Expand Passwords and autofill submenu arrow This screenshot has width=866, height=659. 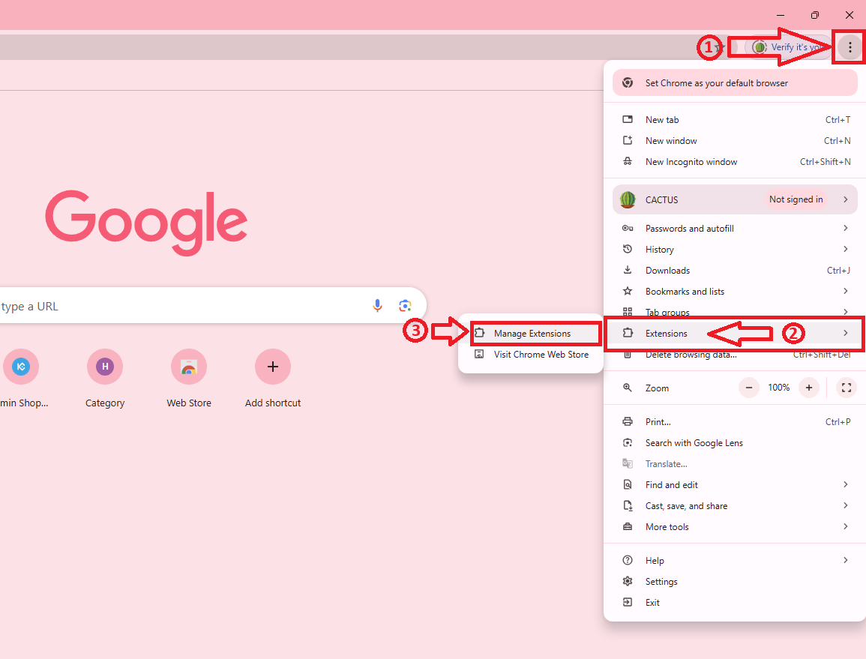tap(846, 228)
